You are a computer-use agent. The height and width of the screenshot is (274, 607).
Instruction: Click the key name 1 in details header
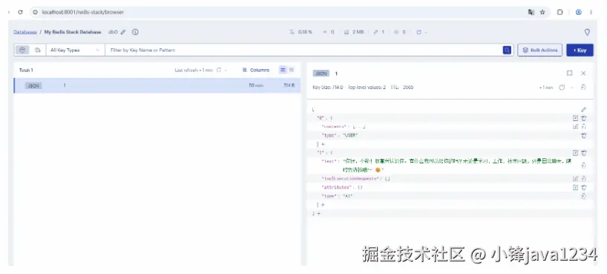pyautogui.click(x=336, y=74)
